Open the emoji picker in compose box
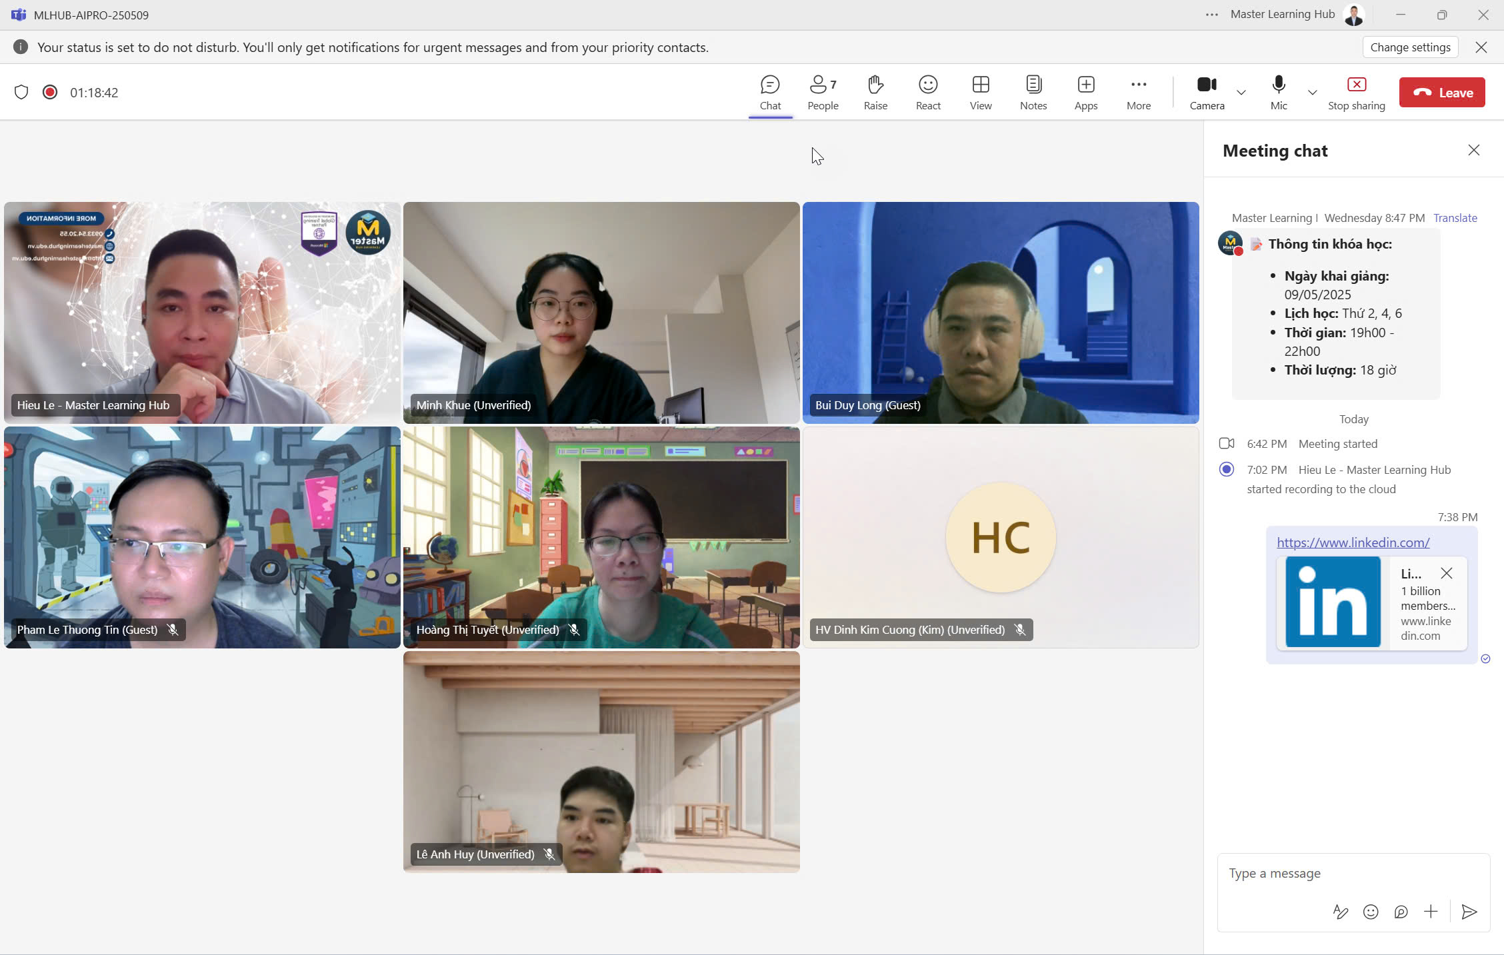 1371,912
